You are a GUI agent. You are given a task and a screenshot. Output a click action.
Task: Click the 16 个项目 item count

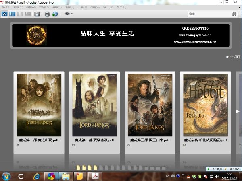[x=233, y=57]
